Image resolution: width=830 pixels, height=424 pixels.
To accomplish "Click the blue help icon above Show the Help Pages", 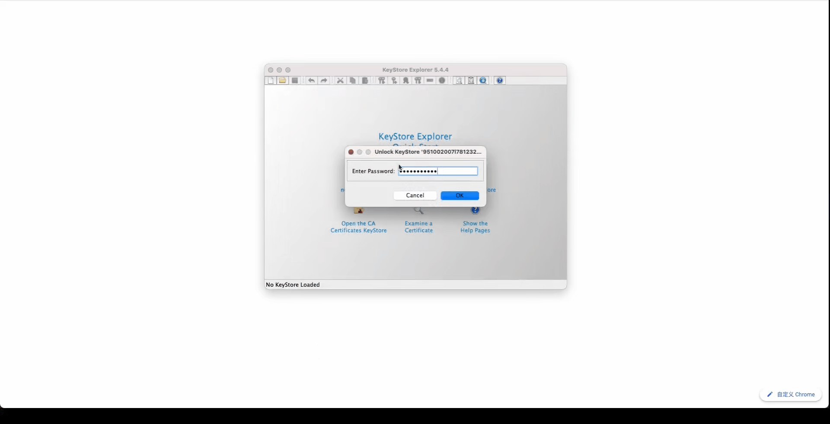I will pos(475,210).
